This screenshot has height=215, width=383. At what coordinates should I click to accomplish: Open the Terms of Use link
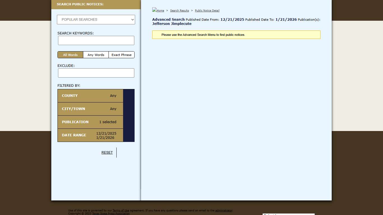(x=121, y=211)
